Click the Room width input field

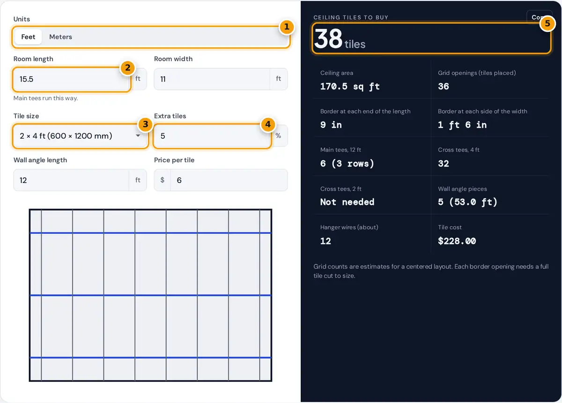(212, 79)
